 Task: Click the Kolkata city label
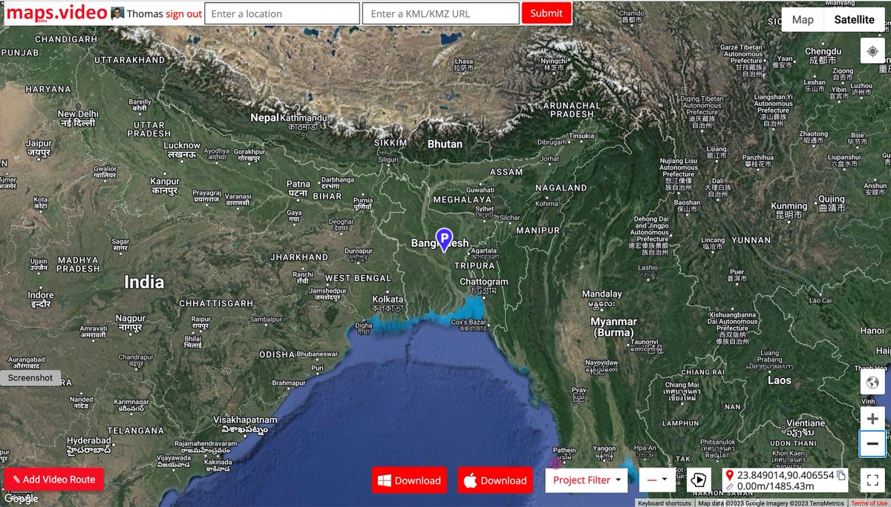coord(388,302)
